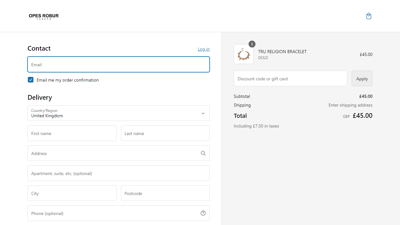Viewport: 400px width, 225px height.
Task: Toggle Email me my order confirmation checkbox
Action: 31,80
